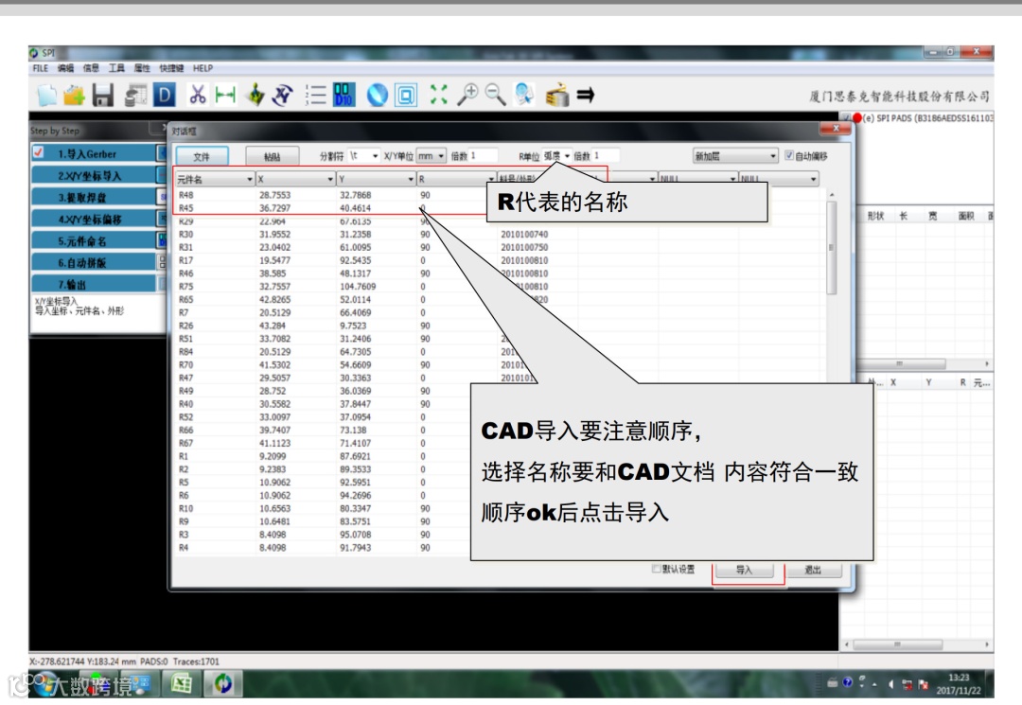Open the X/Y单位 mm dropdown
Viewport: 1022px width, 705px height.
click(x=431, y=156)
